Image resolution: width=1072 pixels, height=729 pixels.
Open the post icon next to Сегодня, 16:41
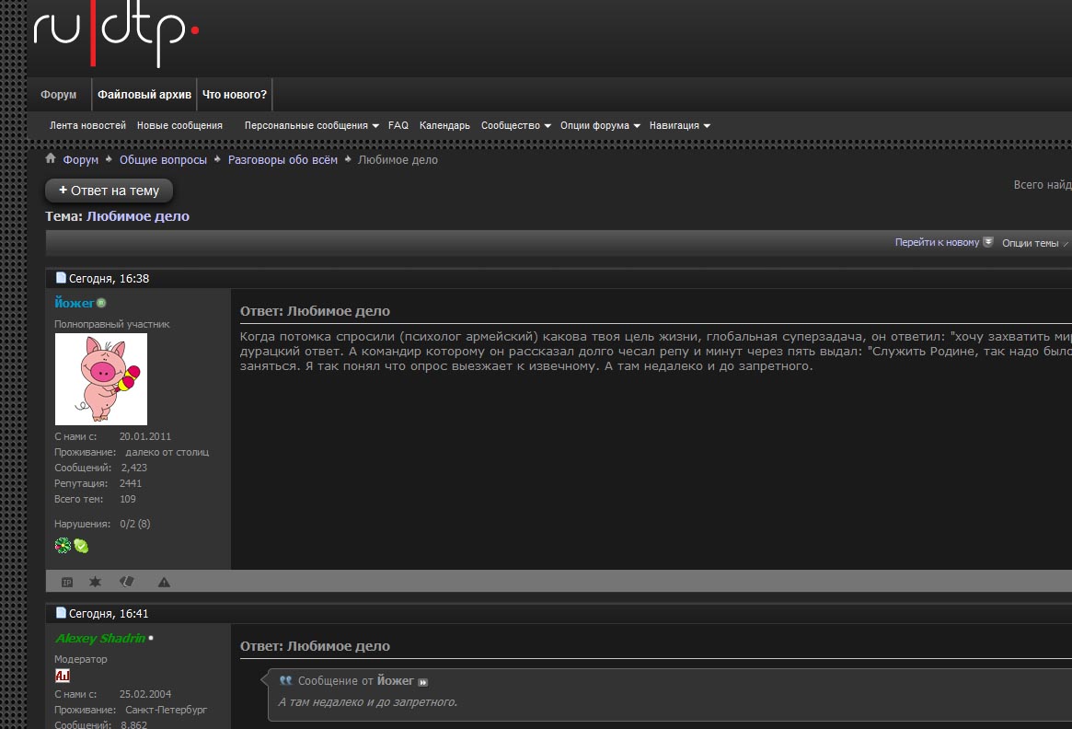tap(61, 613)
